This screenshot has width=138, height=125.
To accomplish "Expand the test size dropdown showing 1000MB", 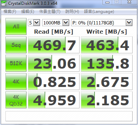I will click(66, 23).
